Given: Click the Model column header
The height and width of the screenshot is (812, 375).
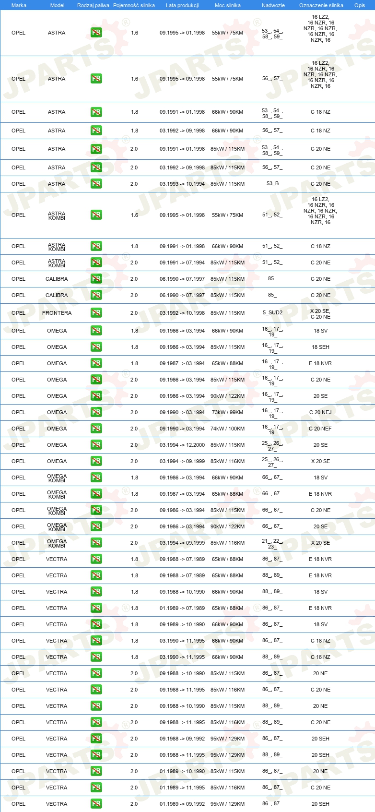Looking at the screenshot, I should [x=58, y=5].
